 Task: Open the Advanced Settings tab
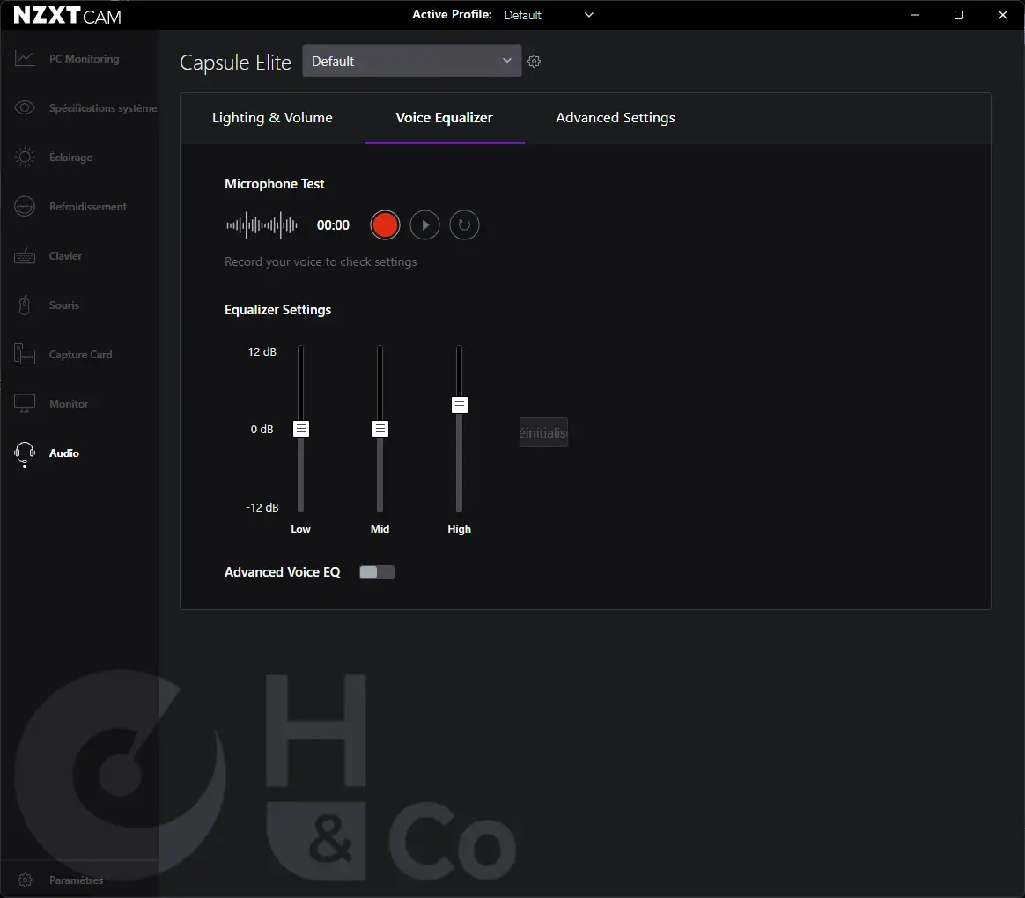[x=616, y=118]
